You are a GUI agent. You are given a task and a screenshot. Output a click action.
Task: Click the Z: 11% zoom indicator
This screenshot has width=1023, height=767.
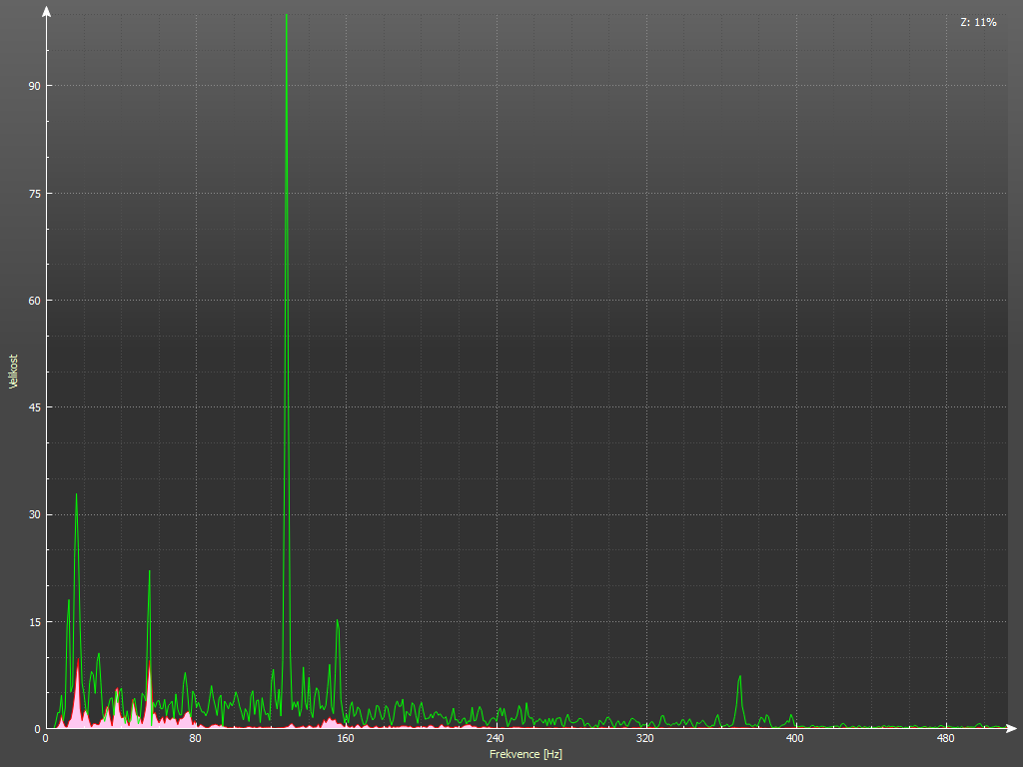click(x=977, y=22)
